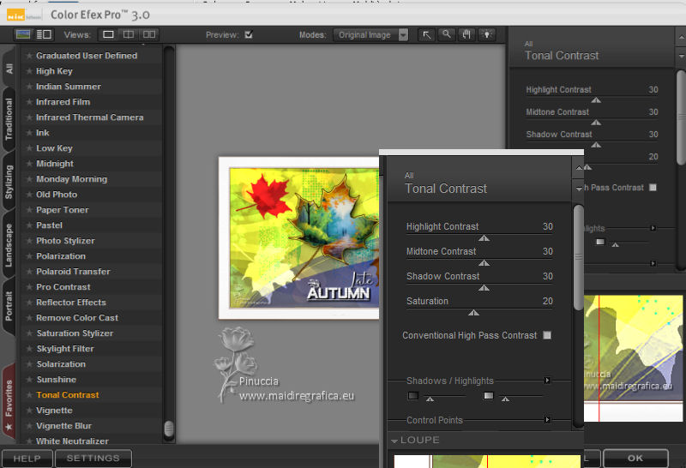Click the star beside Midnight
The image size is (686, 468).
(29, 164)
